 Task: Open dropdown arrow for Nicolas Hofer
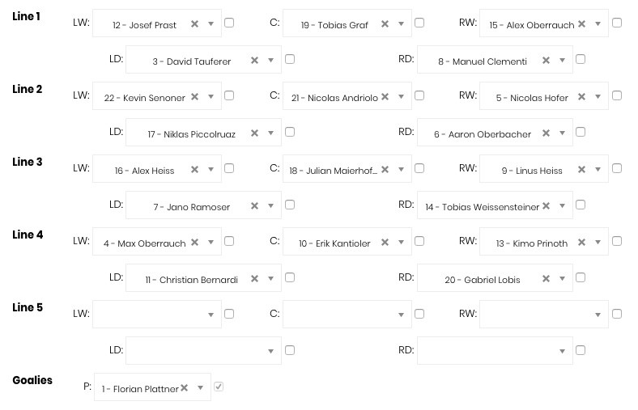point(598,98)
